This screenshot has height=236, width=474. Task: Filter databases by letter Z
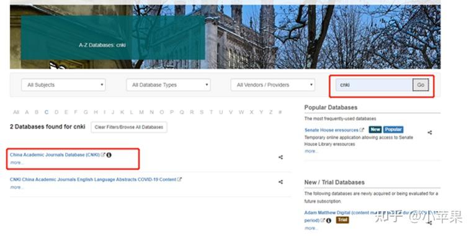coord(271,112)
